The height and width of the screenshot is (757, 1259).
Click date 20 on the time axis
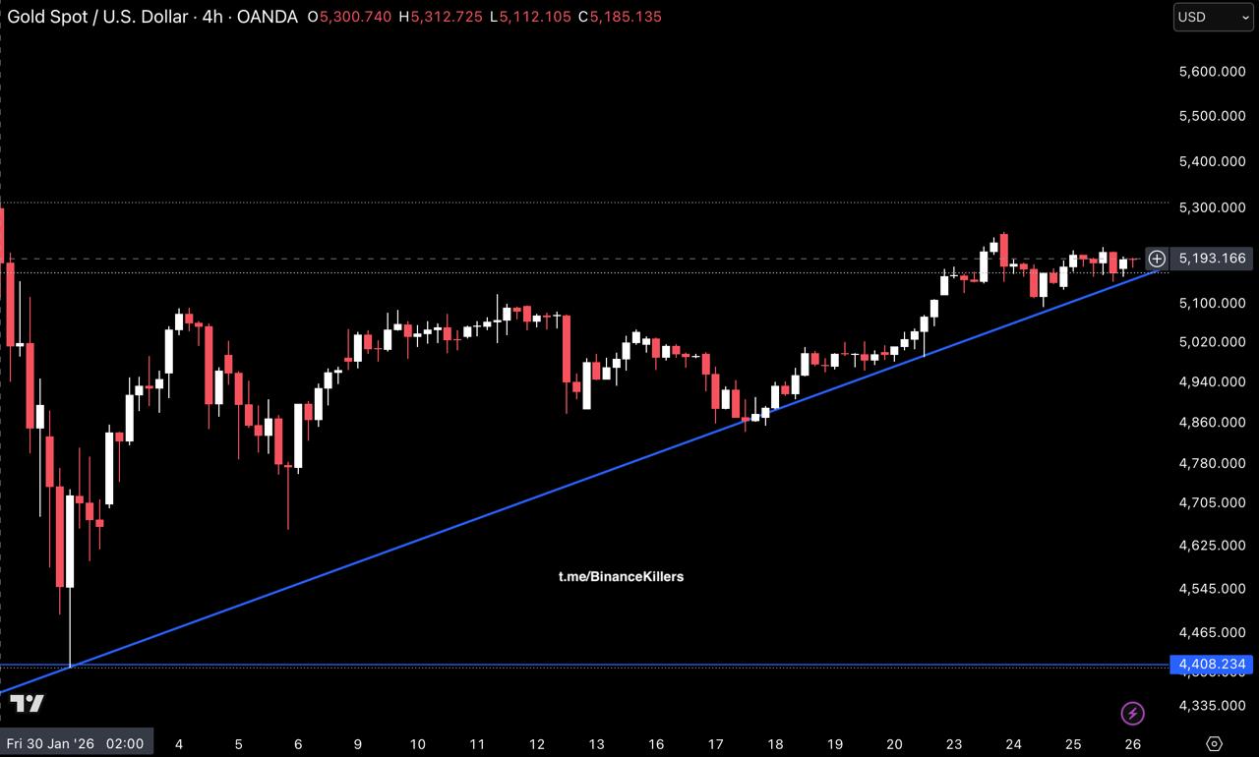tap(894, 744)
